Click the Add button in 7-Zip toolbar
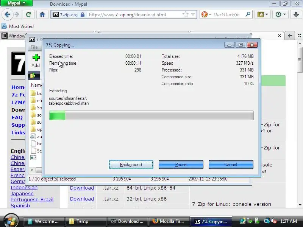The height and width of the screenshot is (227, 303). coord(36,61)
